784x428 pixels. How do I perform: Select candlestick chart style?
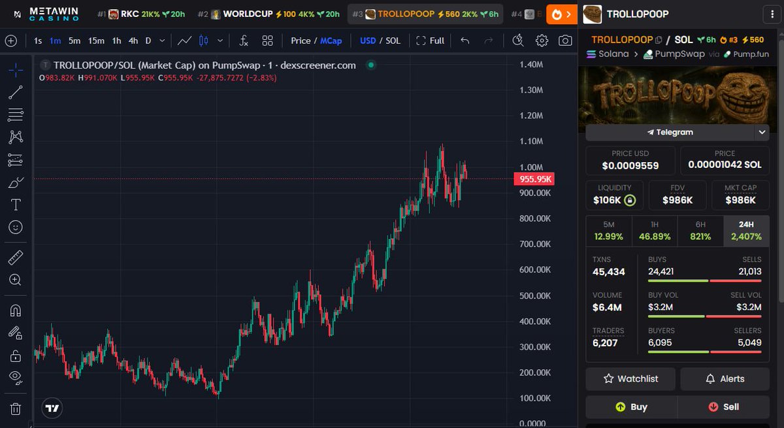tap(203, 41)
